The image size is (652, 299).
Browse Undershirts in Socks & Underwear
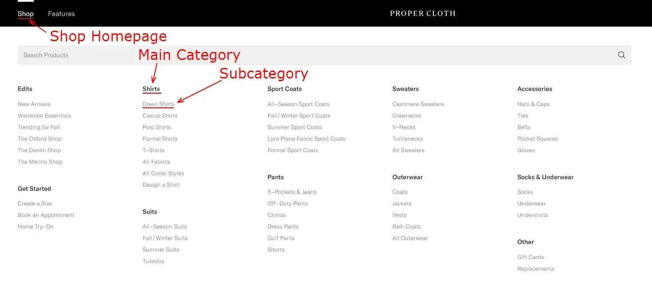[532, 215]
